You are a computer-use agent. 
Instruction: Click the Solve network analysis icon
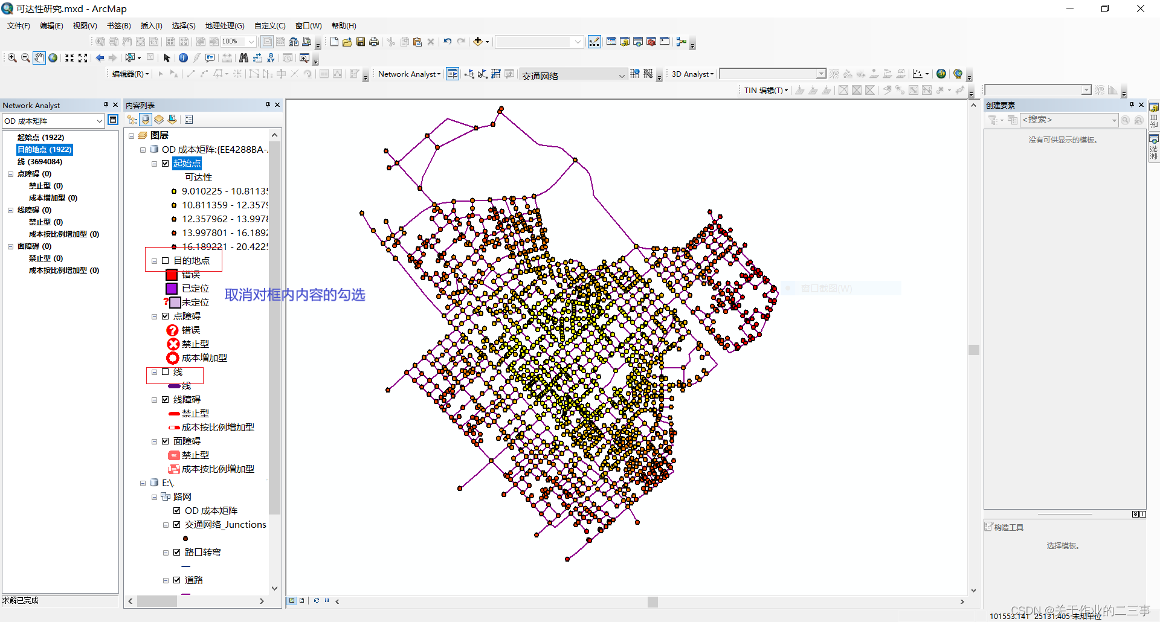click(x=496, y=74)
